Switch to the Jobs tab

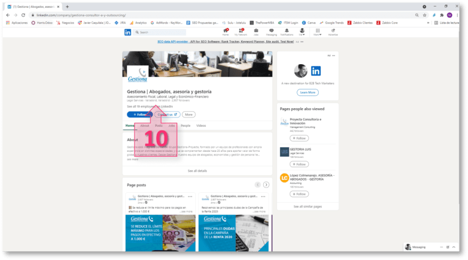click(171, 126)
